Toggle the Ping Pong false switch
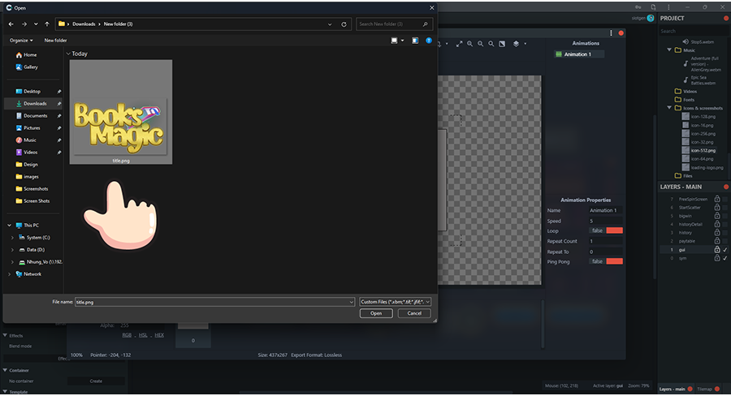Screen dimensions: 731x396 point(607,261)
